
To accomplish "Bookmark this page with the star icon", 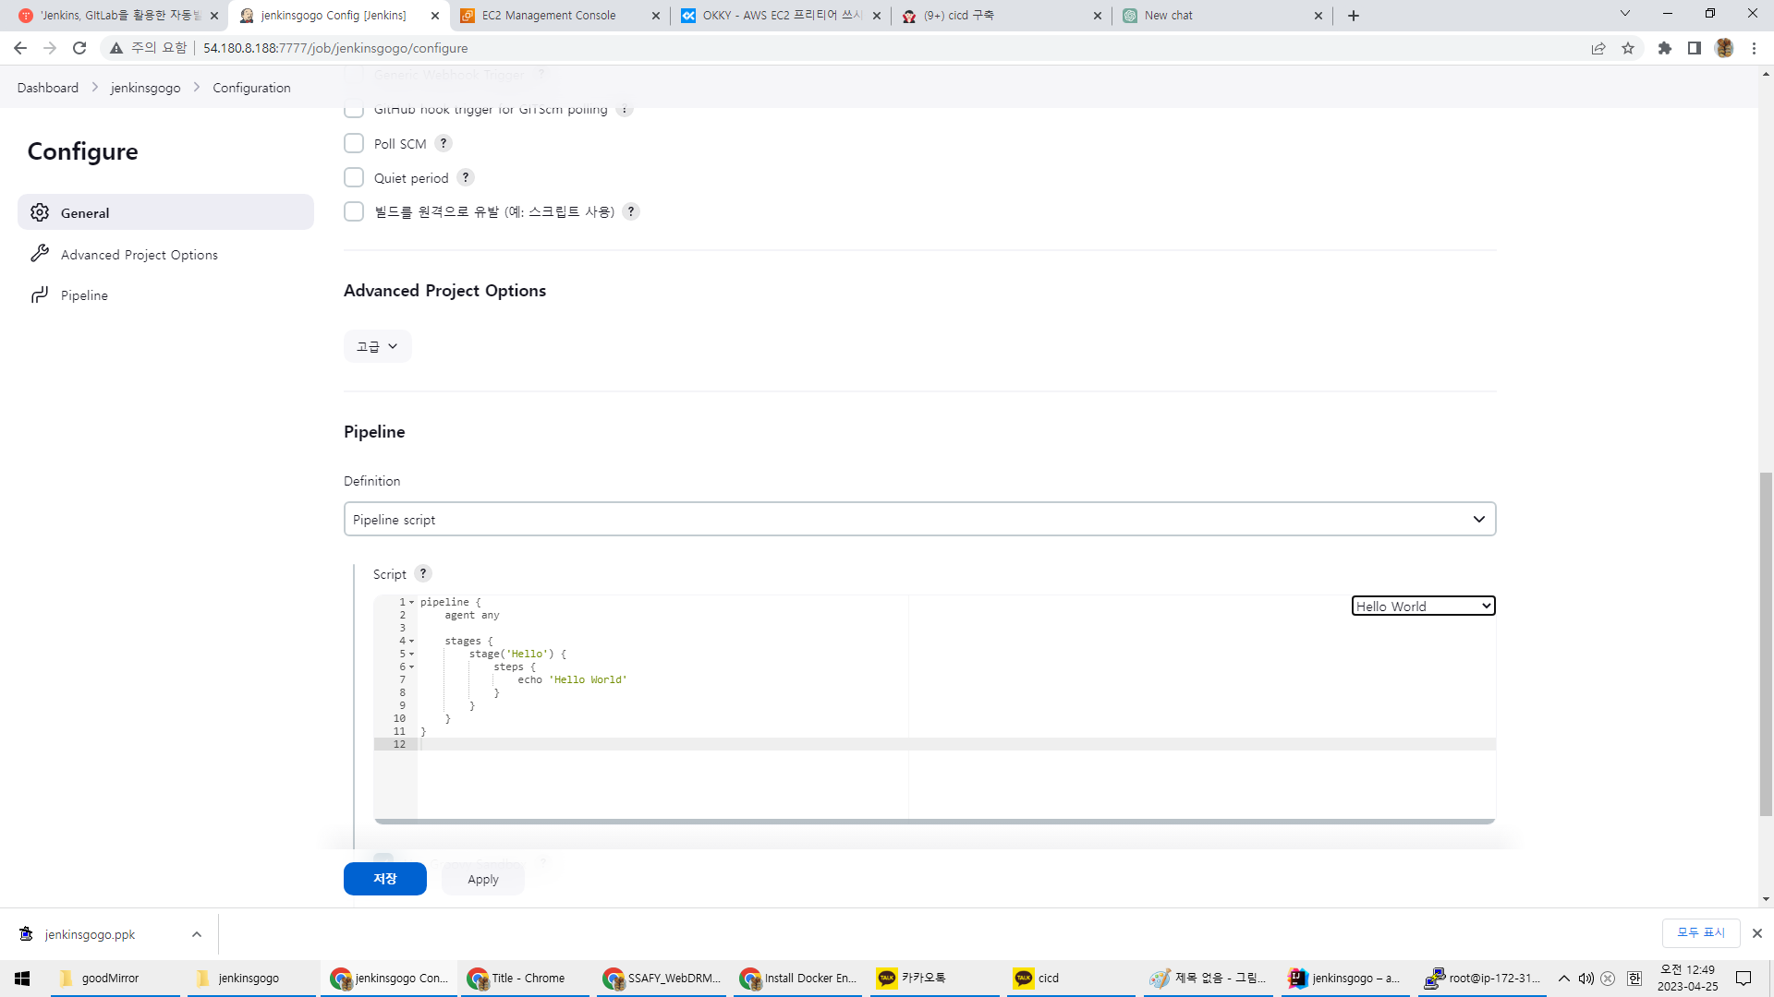I will [x=1628, y=48].
